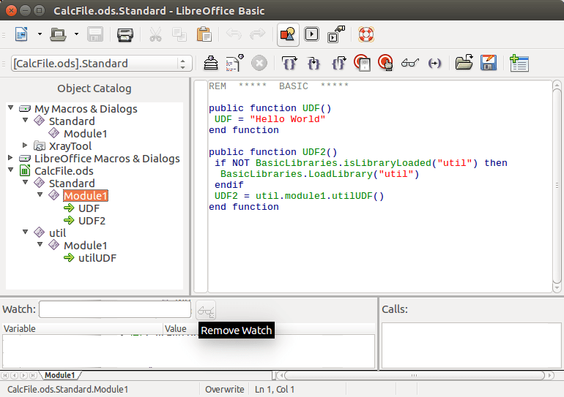Click the 'public function UDF2()' line
Viewport: 564px width, 397px height.
pyautogui.click(x=273, y=152)
